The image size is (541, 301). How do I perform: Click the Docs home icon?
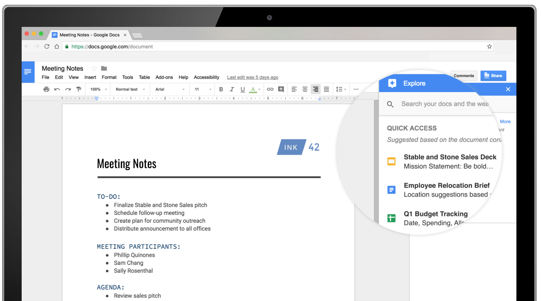pyautogui.click(x=28, y=72)
